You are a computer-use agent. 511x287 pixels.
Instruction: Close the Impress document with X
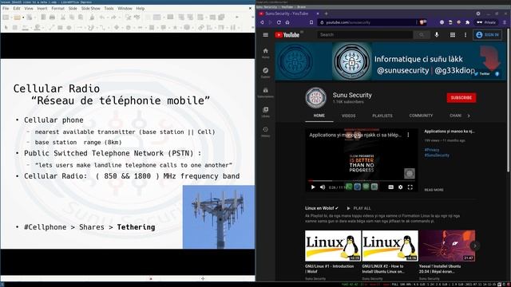(250, 8)
